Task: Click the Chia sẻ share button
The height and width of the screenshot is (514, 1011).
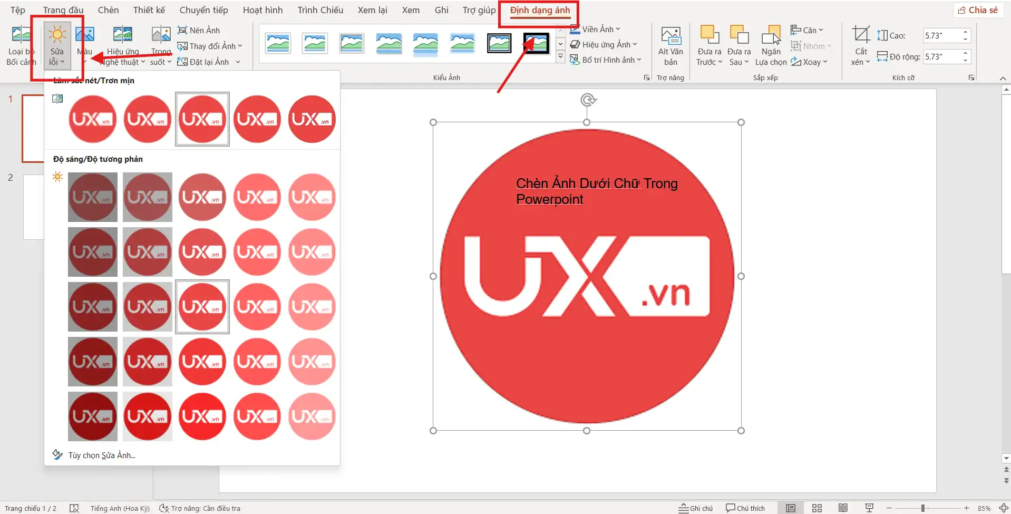Action: coord(978,10)
